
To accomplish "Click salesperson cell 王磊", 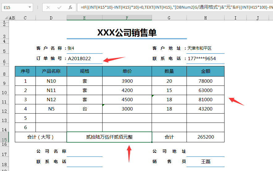I will click(x=205, y=162).
